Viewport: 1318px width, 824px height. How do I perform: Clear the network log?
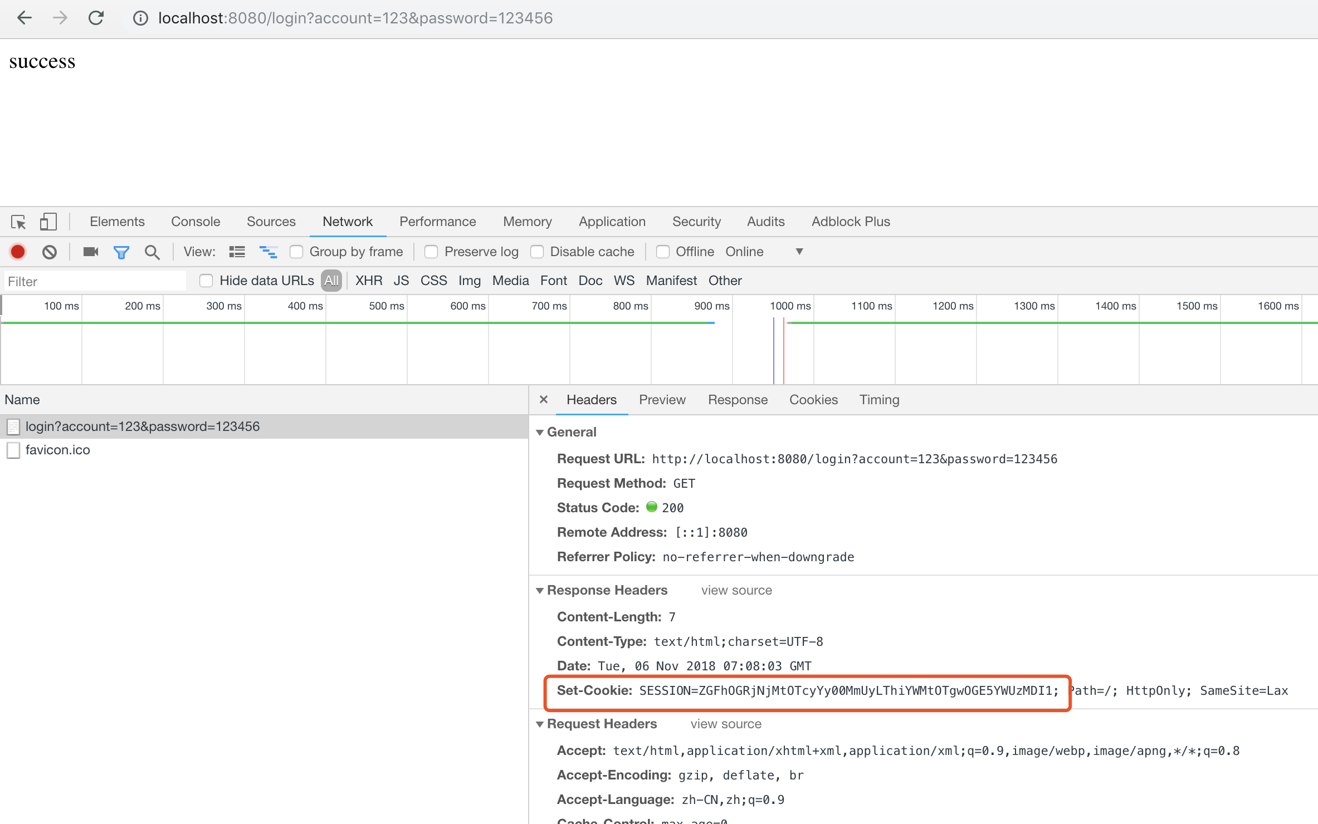point(50,252)
